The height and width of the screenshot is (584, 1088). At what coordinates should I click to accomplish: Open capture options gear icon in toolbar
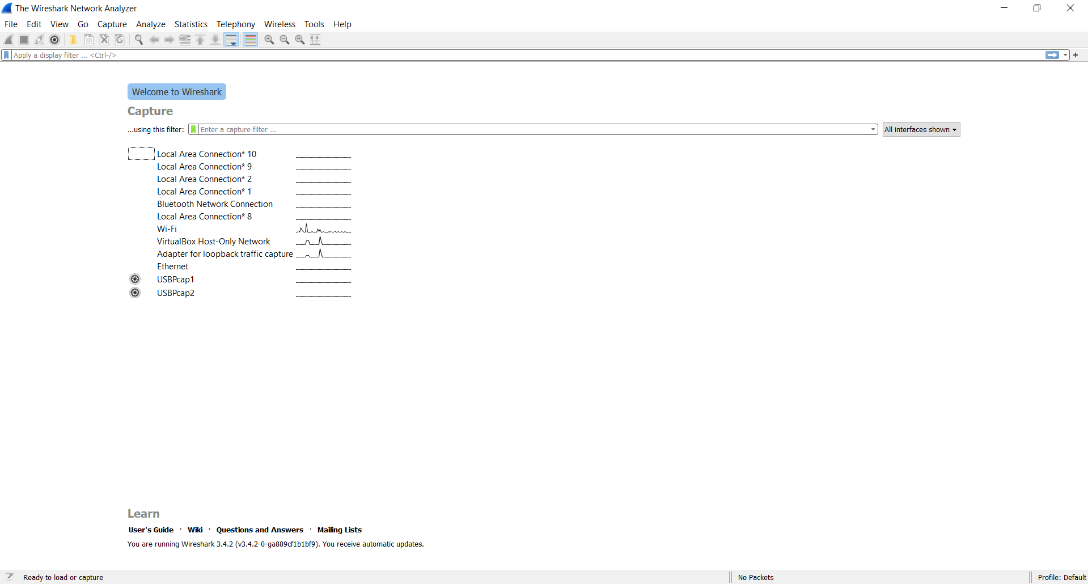click(x=54, y=40)
